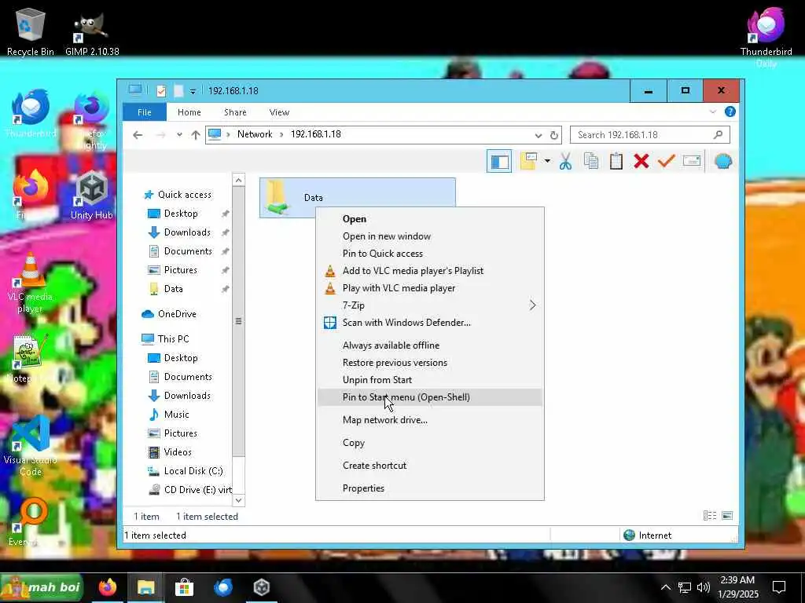This screenshot has height=603, width=805.
Task: Click the Copy icon in Explorer toolbar
Action: tap(591, 162)
